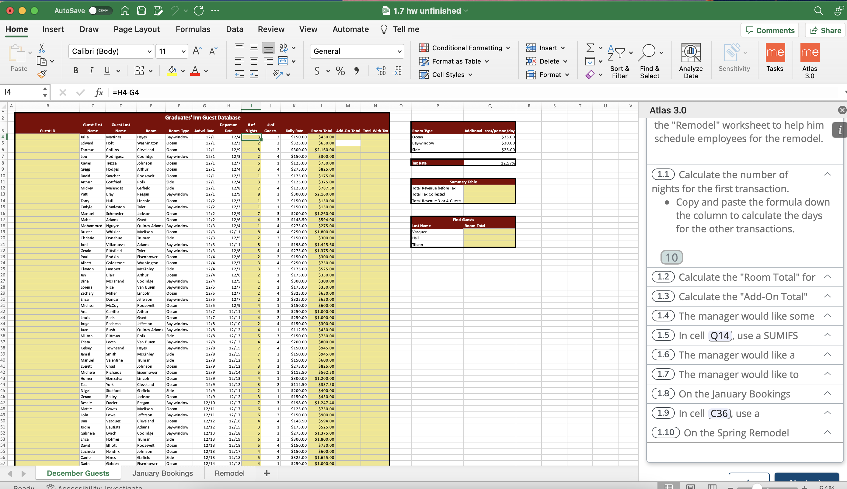Image resolution: width=847 pixels, height=489 pixels.
Task: Click the Share button
Action: 826,30
